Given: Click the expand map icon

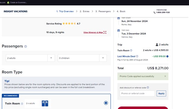Looking at the screenshot, I should 105,32.
